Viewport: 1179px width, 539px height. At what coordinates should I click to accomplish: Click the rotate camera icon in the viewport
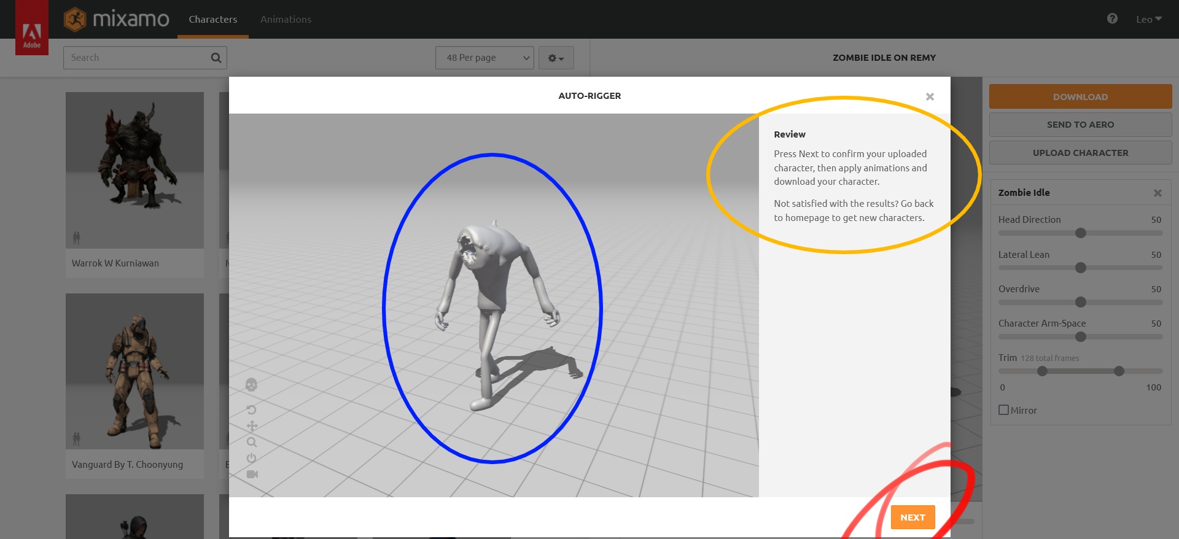point(251,409)
